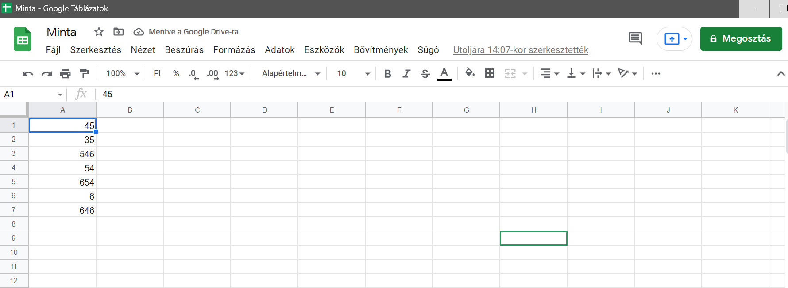Format as currency (Ft)
Viewport: 788px width, 288px height.
pyautogui.click(x=157, y=73)
